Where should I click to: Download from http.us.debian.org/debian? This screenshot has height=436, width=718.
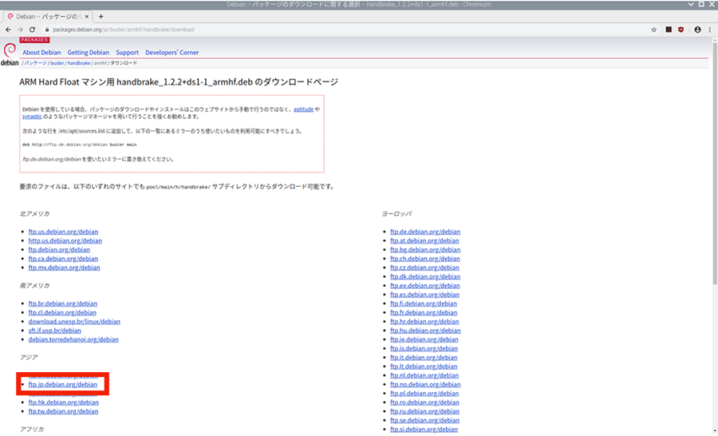[x=65, y=240]
